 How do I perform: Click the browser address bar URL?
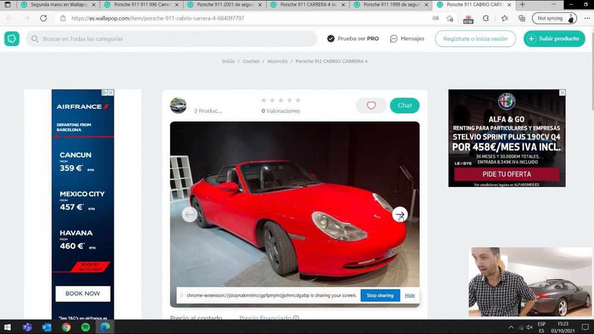(158, 18)
